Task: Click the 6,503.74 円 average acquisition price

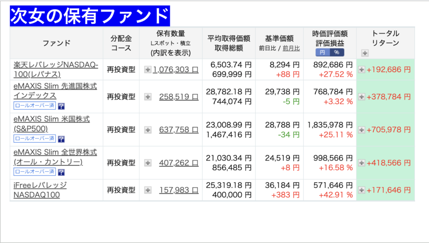Action: [231, 65]
